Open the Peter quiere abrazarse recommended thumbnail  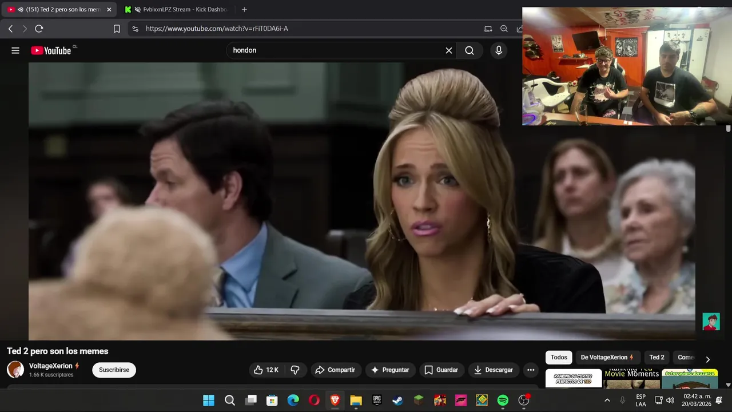point(690,378)
